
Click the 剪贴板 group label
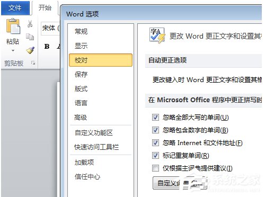tap(14, 63)
